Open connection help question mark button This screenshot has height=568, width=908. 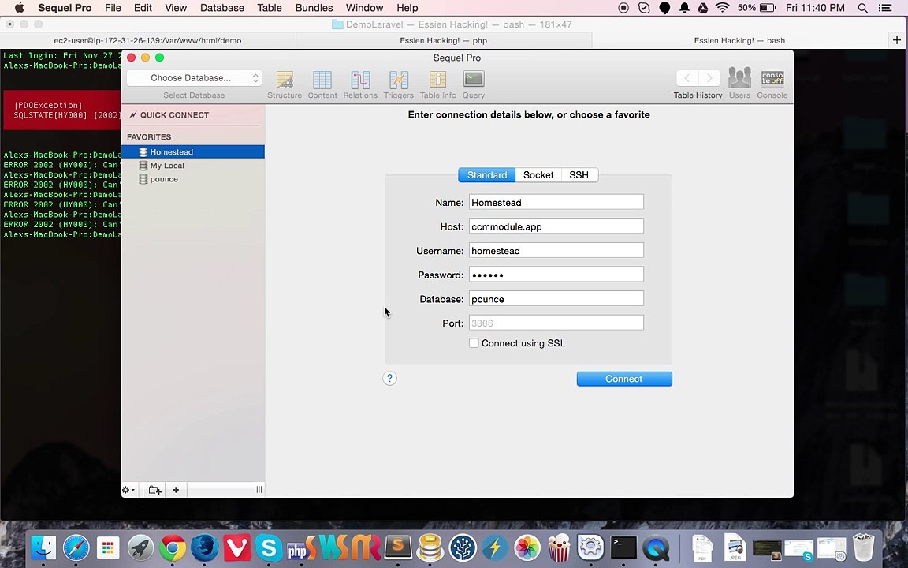(x=389, y=379)
